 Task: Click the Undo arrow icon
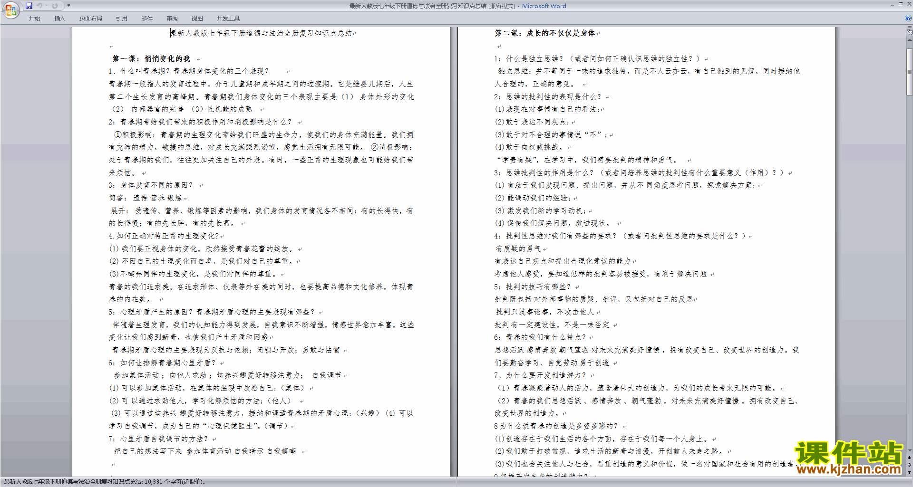pos(39,6)
